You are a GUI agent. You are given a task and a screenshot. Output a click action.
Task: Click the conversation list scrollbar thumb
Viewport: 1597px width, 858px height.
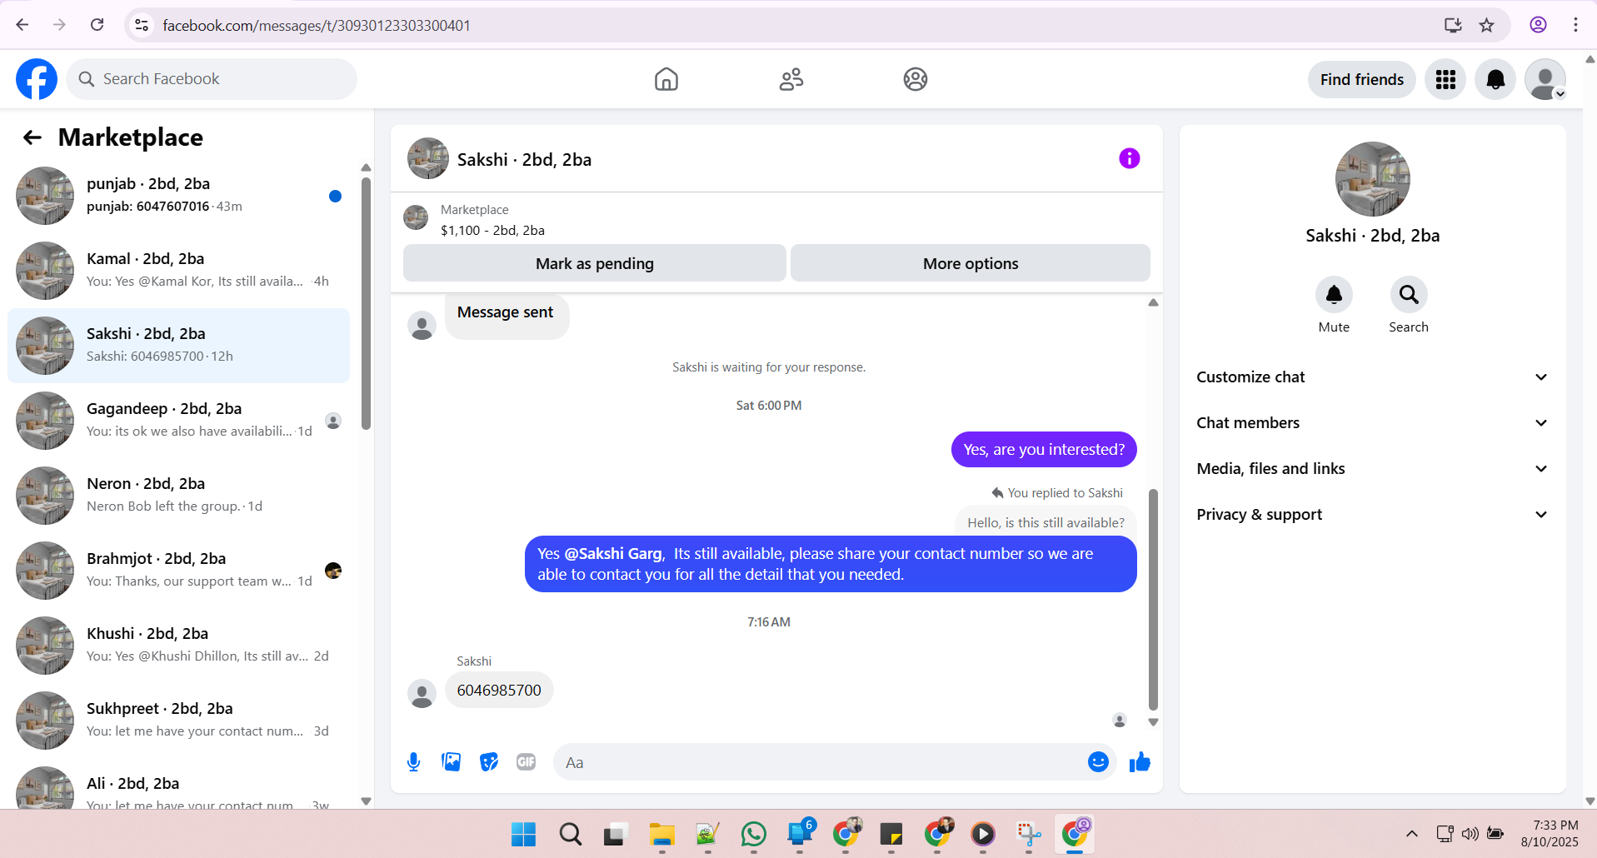tap(366, 304)
